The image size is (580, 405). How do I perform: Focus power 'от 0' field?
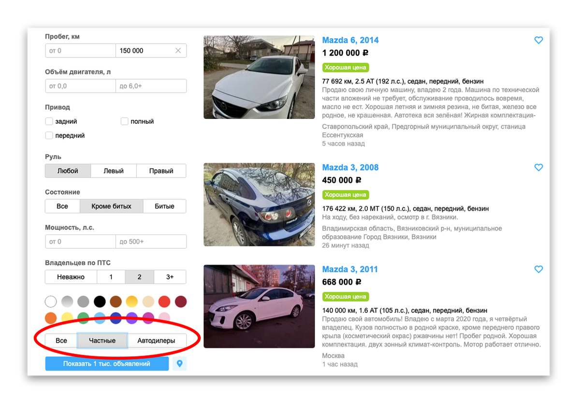point(80,241)
